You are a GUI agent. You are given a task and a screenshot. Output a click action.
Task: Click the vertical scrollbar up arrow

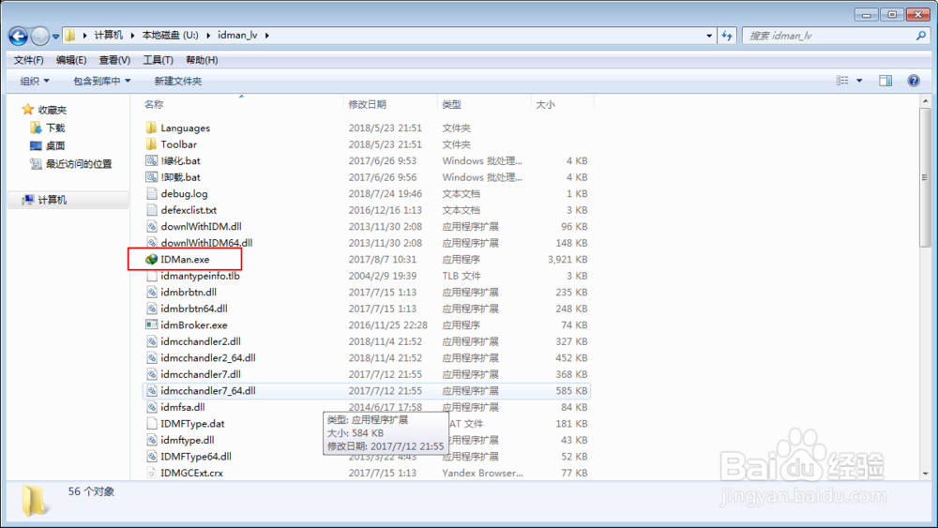pos(926,102)
